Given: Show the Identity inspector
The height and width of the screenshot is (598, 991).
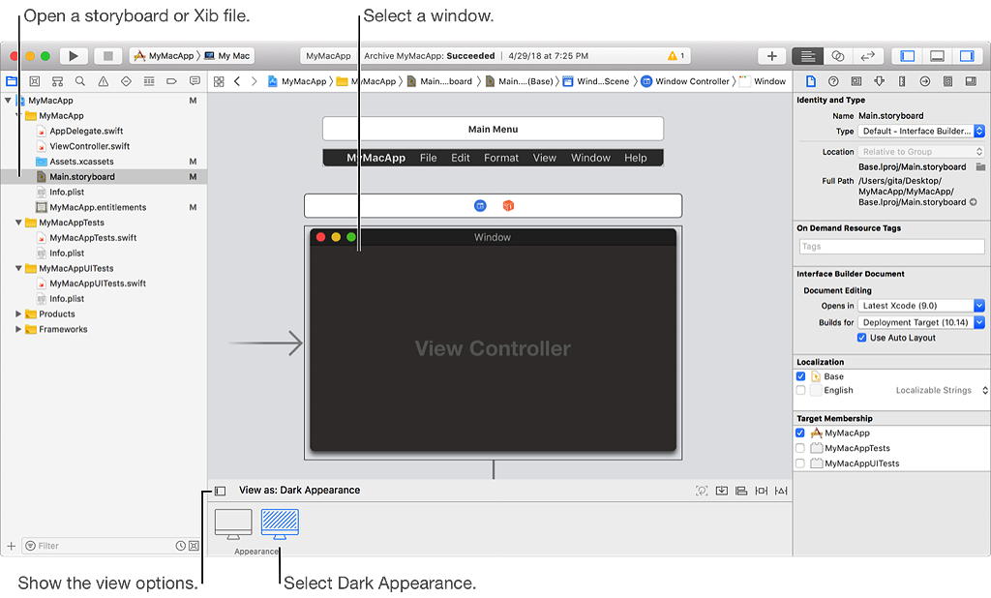Looking at the screenshot, I should coord(856,81).
